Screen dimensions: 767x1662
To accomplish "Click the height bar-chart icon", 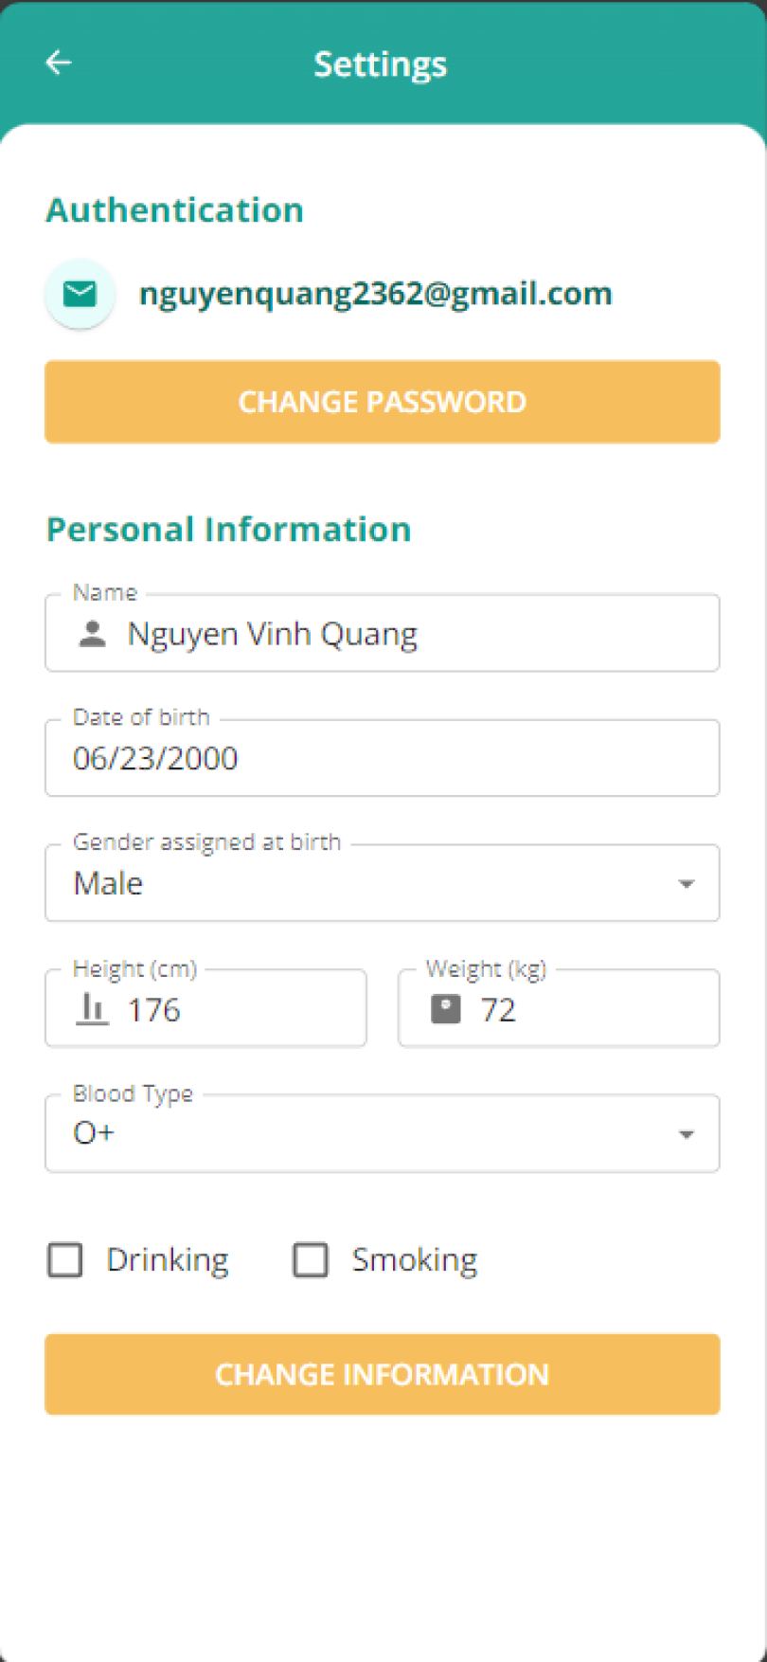I will click(92, 1009).
